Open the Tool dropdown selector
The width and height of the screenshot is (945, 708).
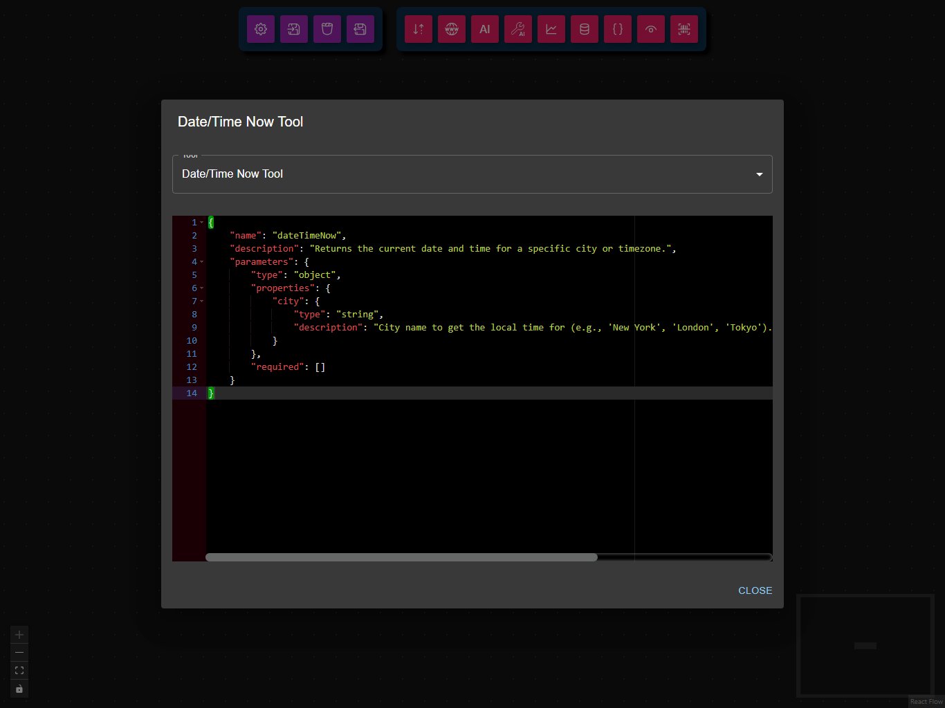coord(472,174)
